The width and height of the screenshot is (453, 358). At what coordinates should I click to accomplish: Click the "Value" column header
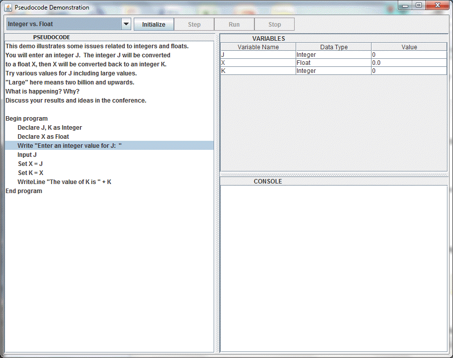409,47
